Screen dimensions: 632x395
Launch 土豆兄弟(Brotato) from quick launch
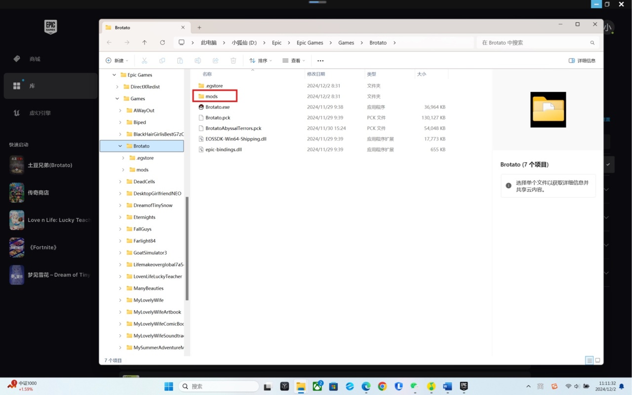coord(50,165)
